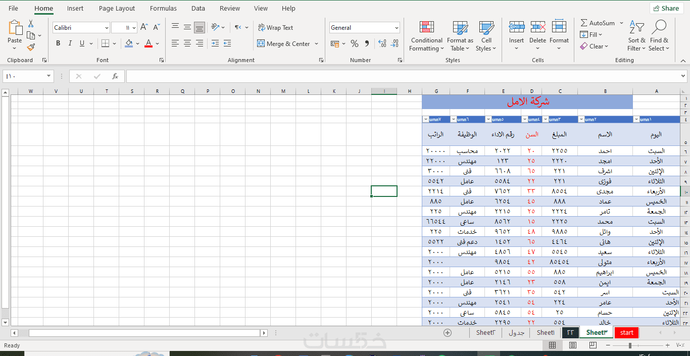Apply Percent Style format
The width and height of the screenshot is (690, 356).
[355, 44]
